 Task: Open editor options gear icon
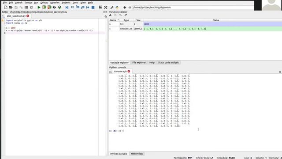point(106,16)
